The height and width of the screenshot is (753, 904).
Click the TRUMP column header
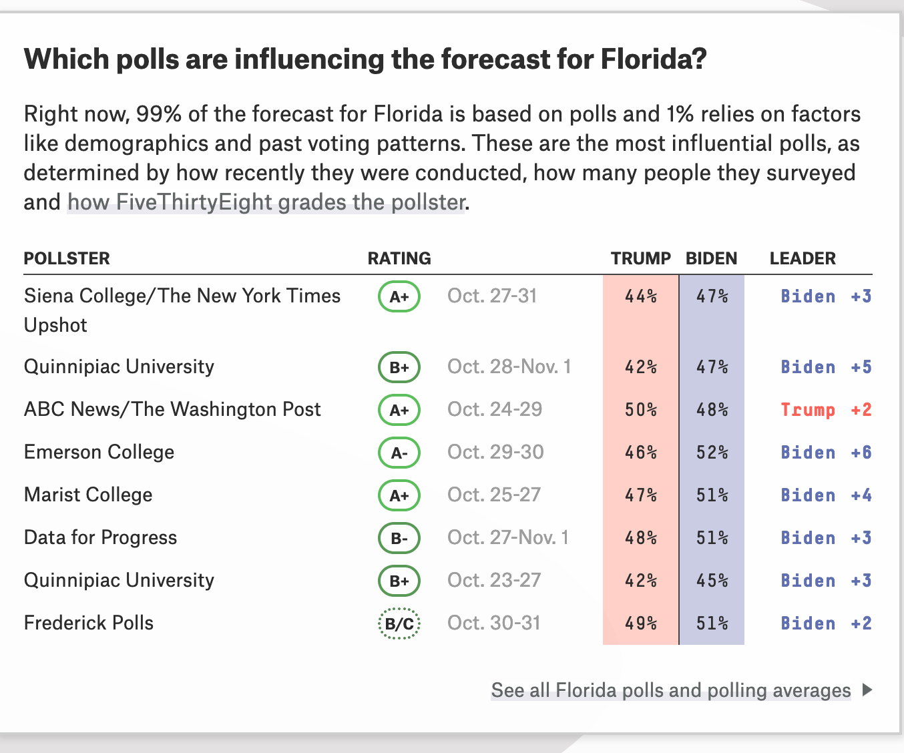tap(640, 258)
